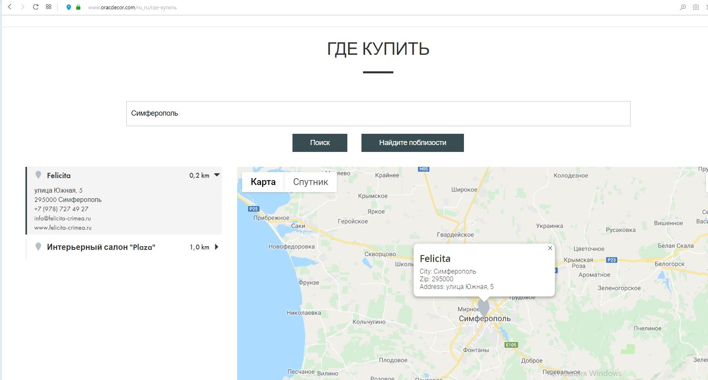708x380 pixels.
Task: Click Белогорск label on map
Action: coord(669,264)
